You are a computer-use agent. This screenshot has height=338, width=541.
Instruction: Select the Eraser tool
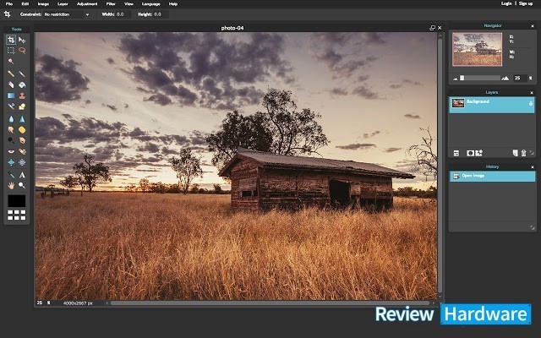[11, 84]
